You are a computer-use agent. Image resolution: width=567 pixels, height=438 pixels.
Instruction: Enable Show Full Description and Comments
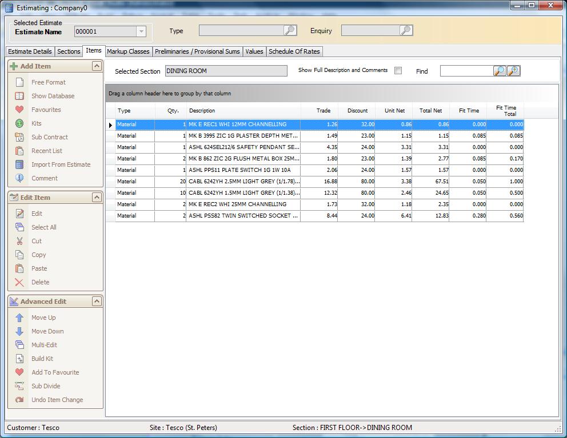click(x=398, y=70)
